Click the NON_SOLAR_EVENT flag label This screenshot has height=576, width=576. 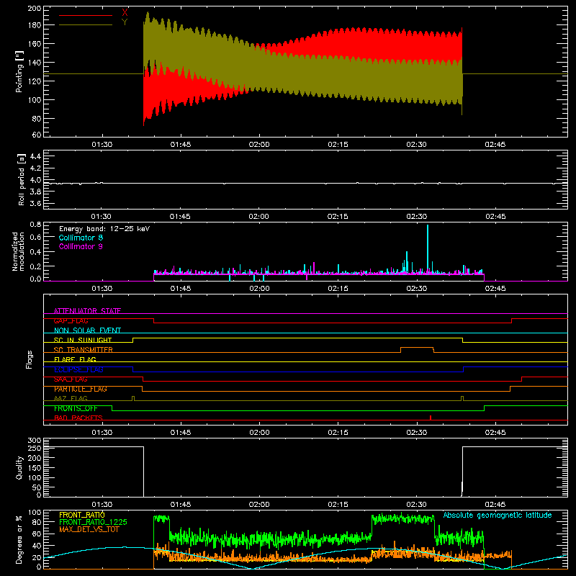pos(87,330)
